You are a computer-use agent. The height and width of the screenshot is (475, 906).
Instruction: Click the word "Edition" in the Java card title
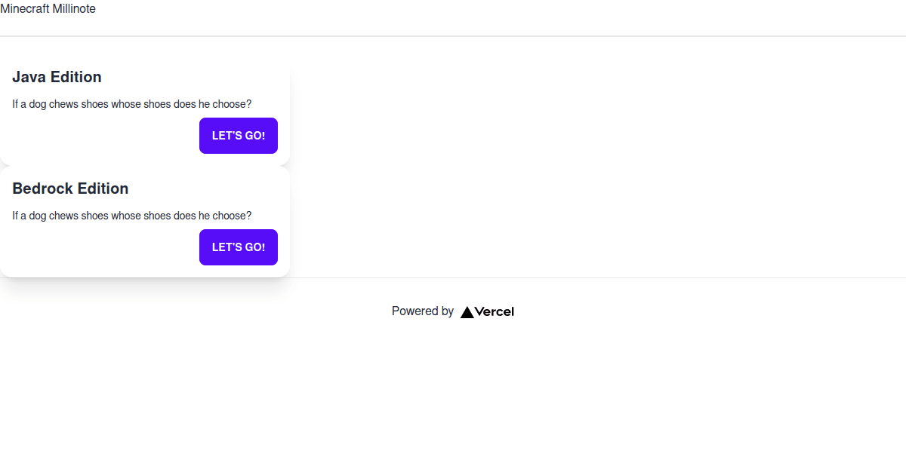tap(76, 77)
